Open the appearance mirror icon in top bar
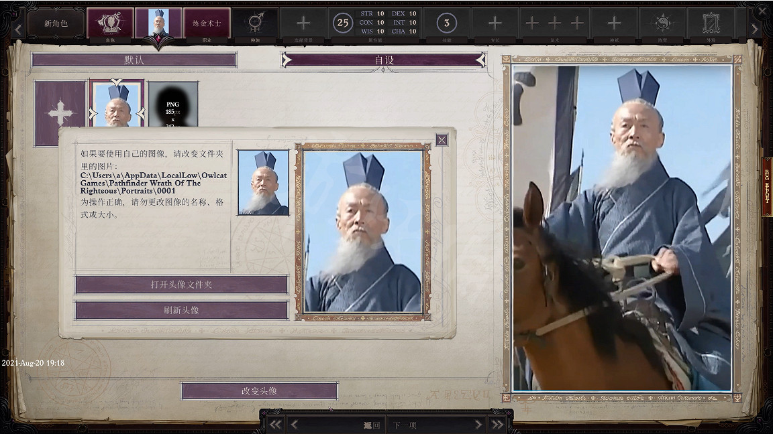The height and width of the screenshot is (434, 773). tap(711, 23)
